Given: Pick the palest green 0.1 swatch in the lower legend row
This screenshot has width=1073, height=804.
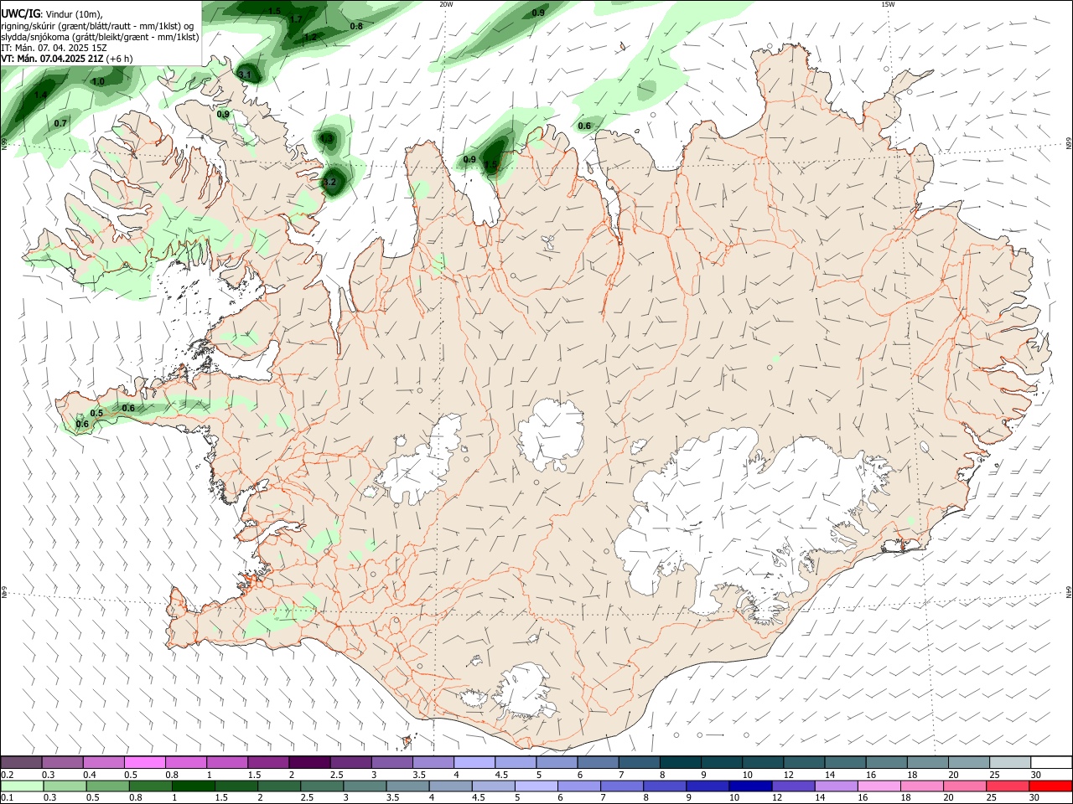Looking at the screenshot, I should coord(21,786).
